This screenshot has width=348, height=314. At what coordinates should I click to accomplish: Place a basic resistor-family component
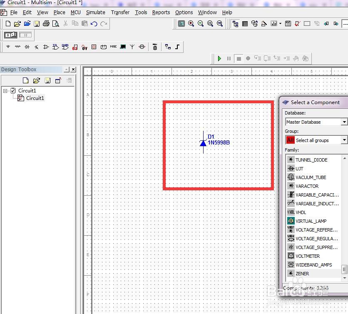click(x=17, y=47)
